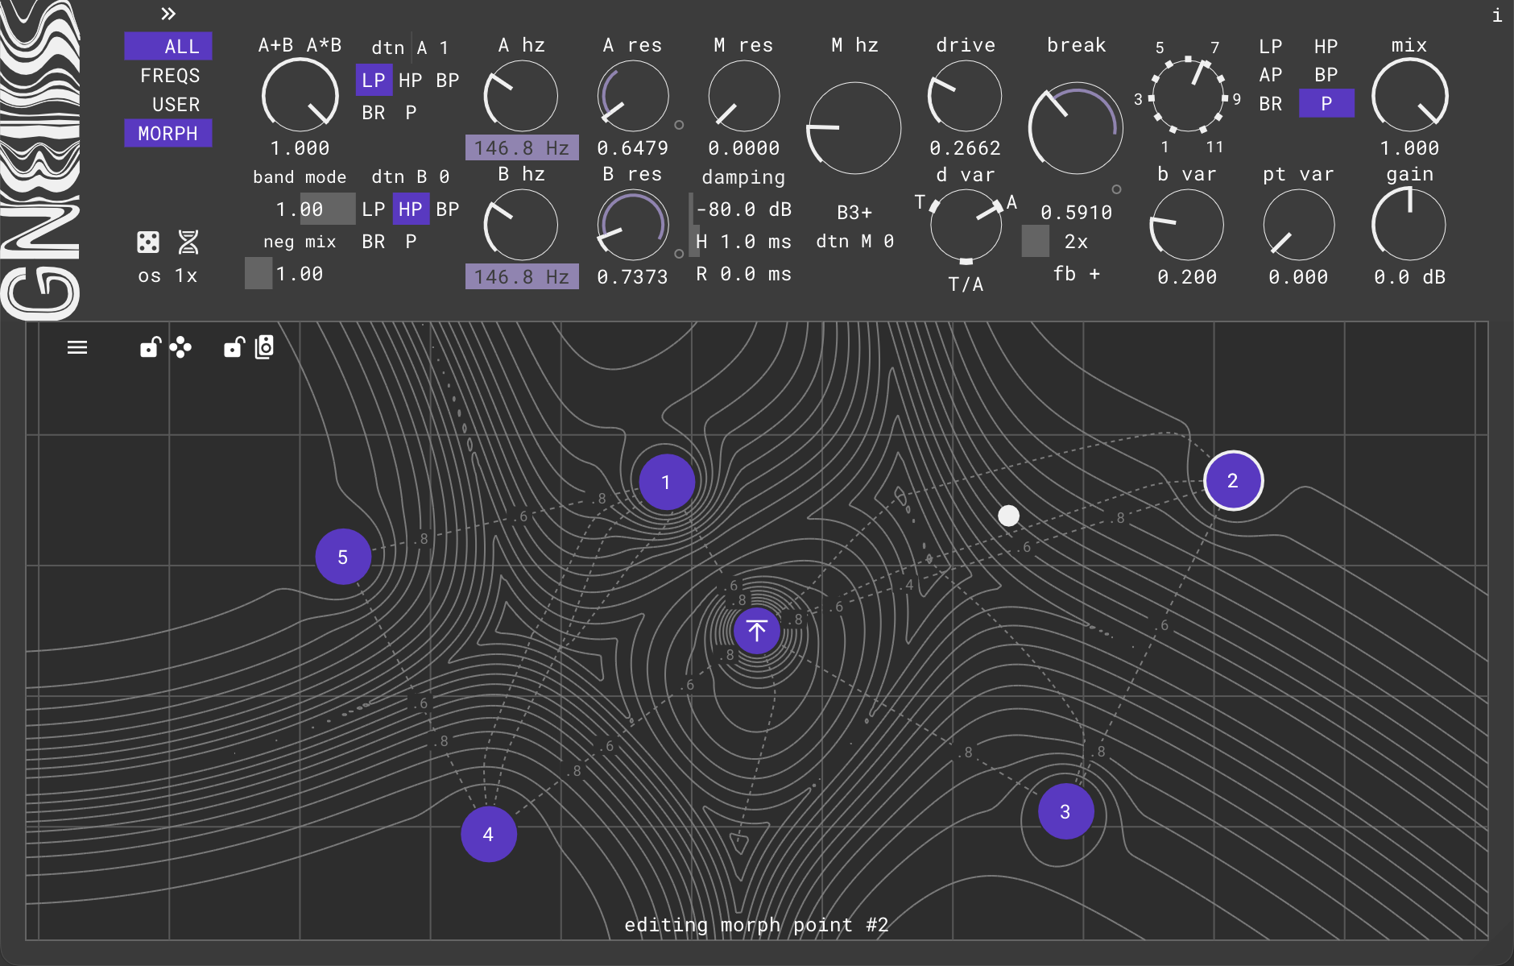Click the B res value 0.7373

(x=633, y=276)
